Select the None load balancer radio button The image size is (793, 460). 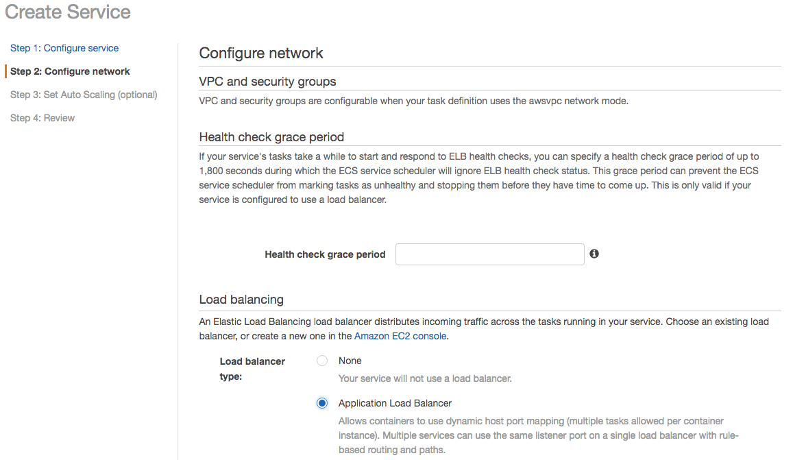point(322,361)
